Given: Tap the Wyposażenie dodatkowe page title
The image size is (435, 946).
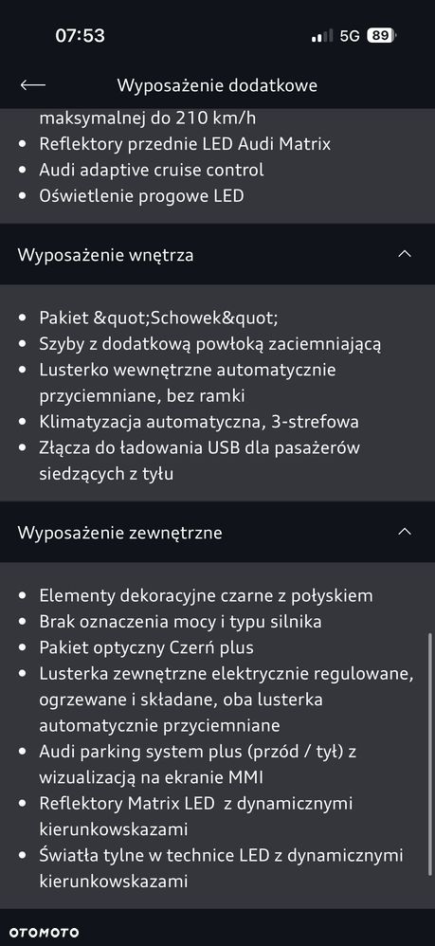Looking at the screenshot, I should (x=217, y=85).
